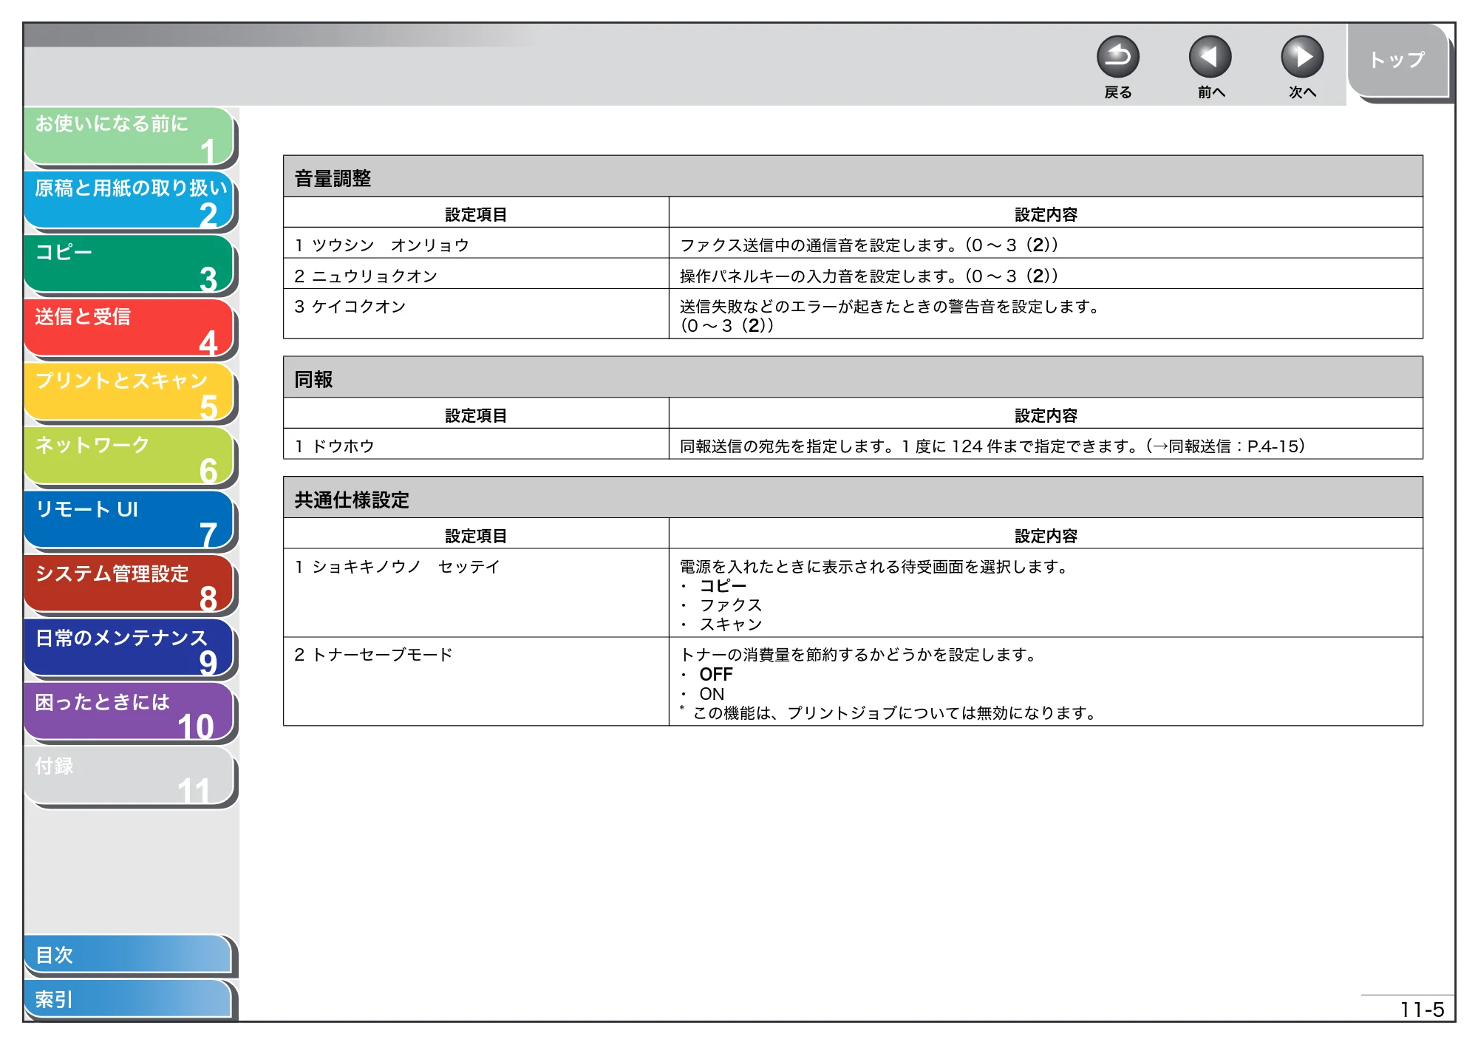The width and height of the screenshot is (1478, 1045).
Task: Select row 2 トナーセーブモード
Action: click(853, 682)
